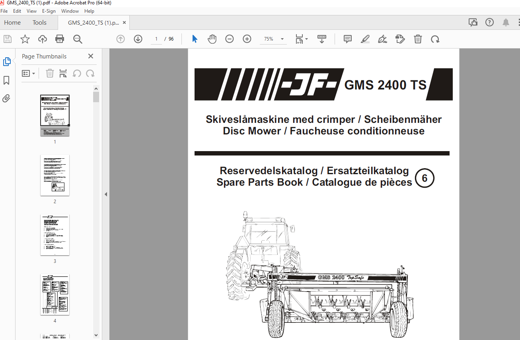Open the Window menu
Image resolution: width=520 pixels, height=340 pixels.
[70, 11]
